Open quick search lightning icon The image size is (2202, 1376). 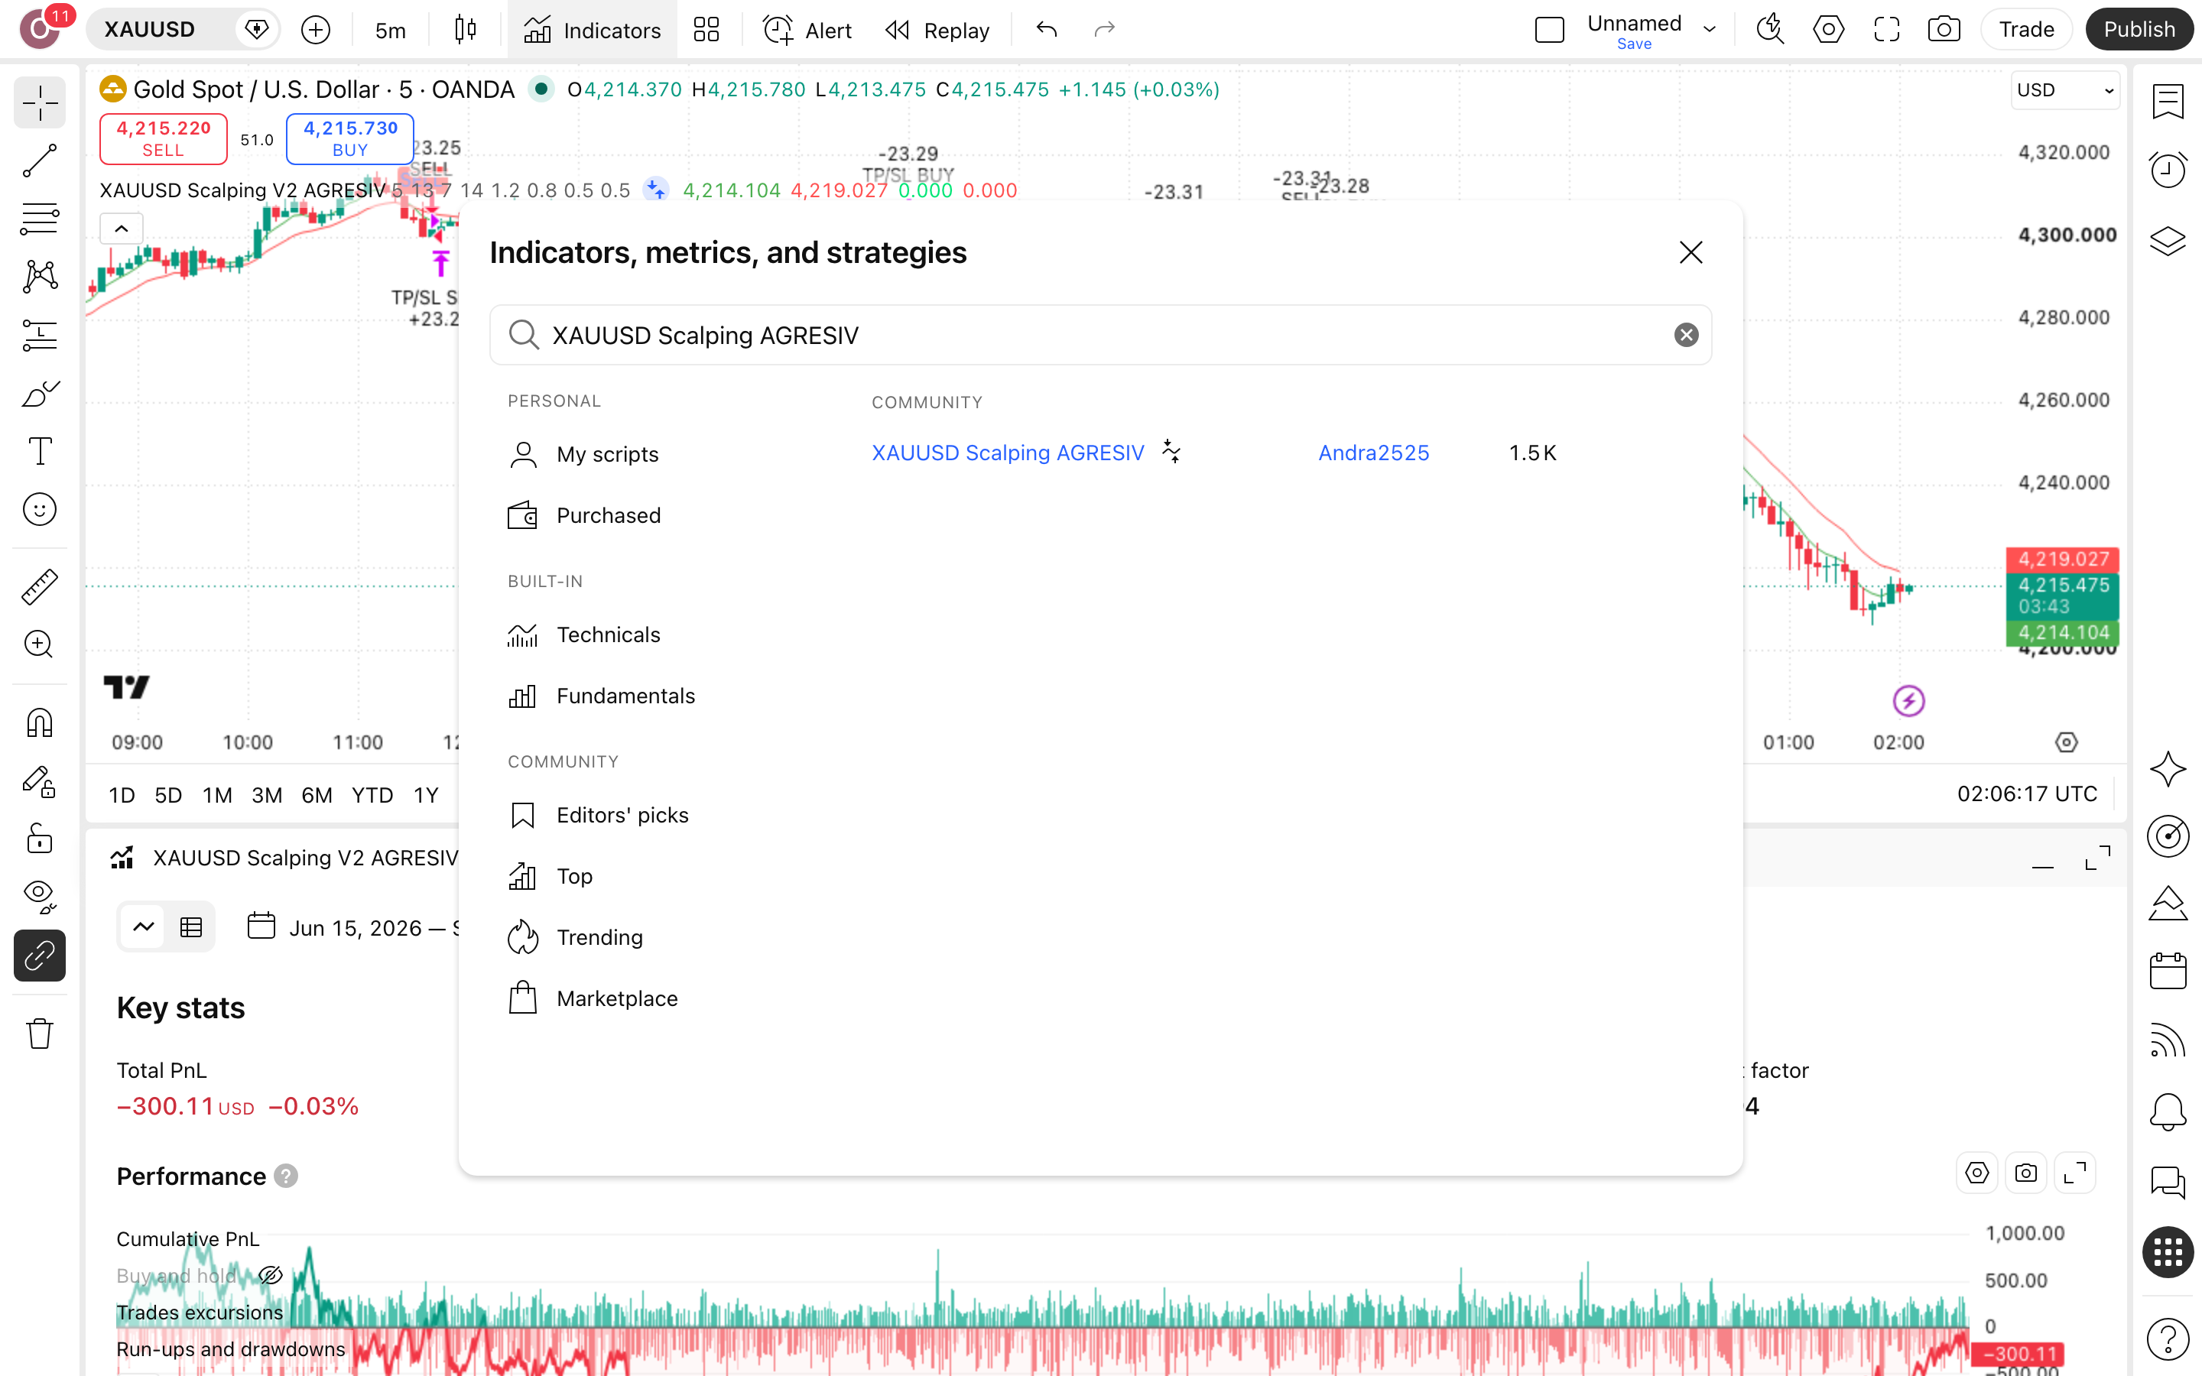(x=1770, y=29)
